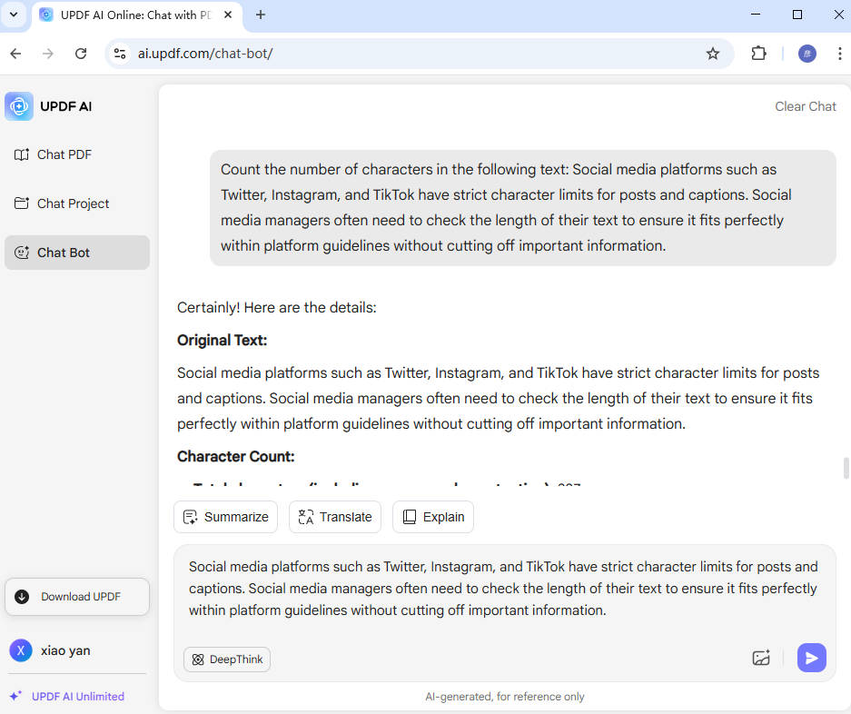Bookmark this page with the star icon
851x714 pixels.
[713, 54]
